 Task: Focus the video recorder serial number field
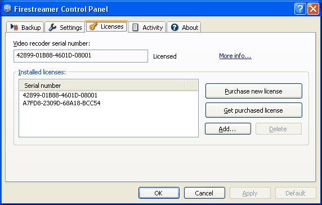(x=80, y=56)
